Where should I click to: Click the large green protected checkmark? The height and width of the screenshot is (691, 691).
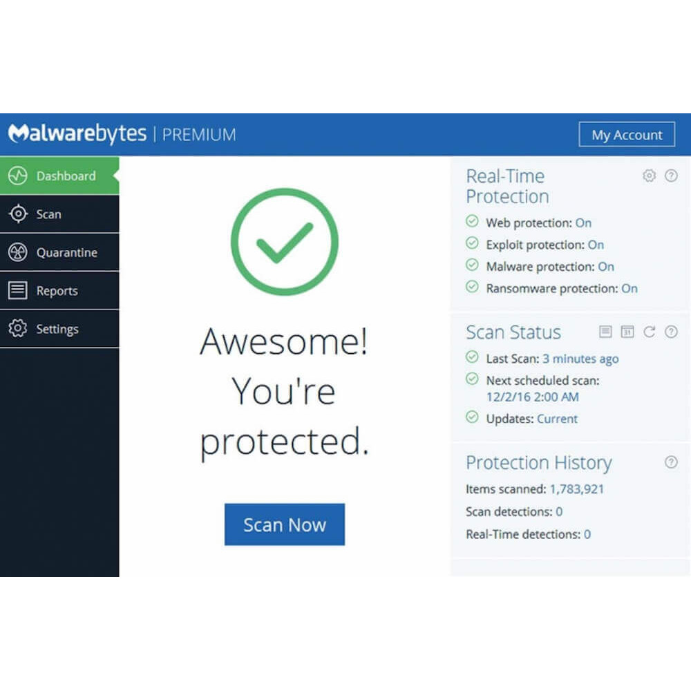coord(285,241)
